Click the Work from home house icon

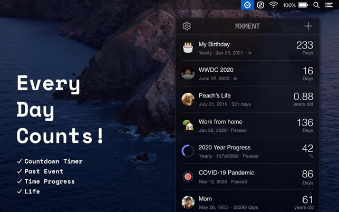tap(188, 125)
